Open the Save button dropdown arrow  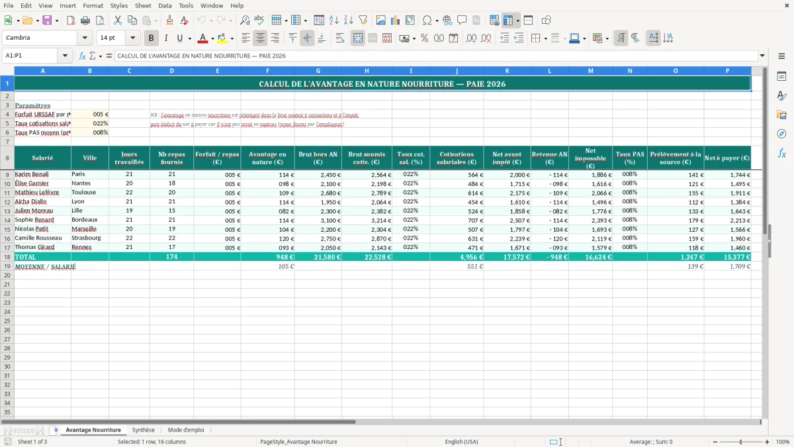pyautogui.click(x=57, y=21)
